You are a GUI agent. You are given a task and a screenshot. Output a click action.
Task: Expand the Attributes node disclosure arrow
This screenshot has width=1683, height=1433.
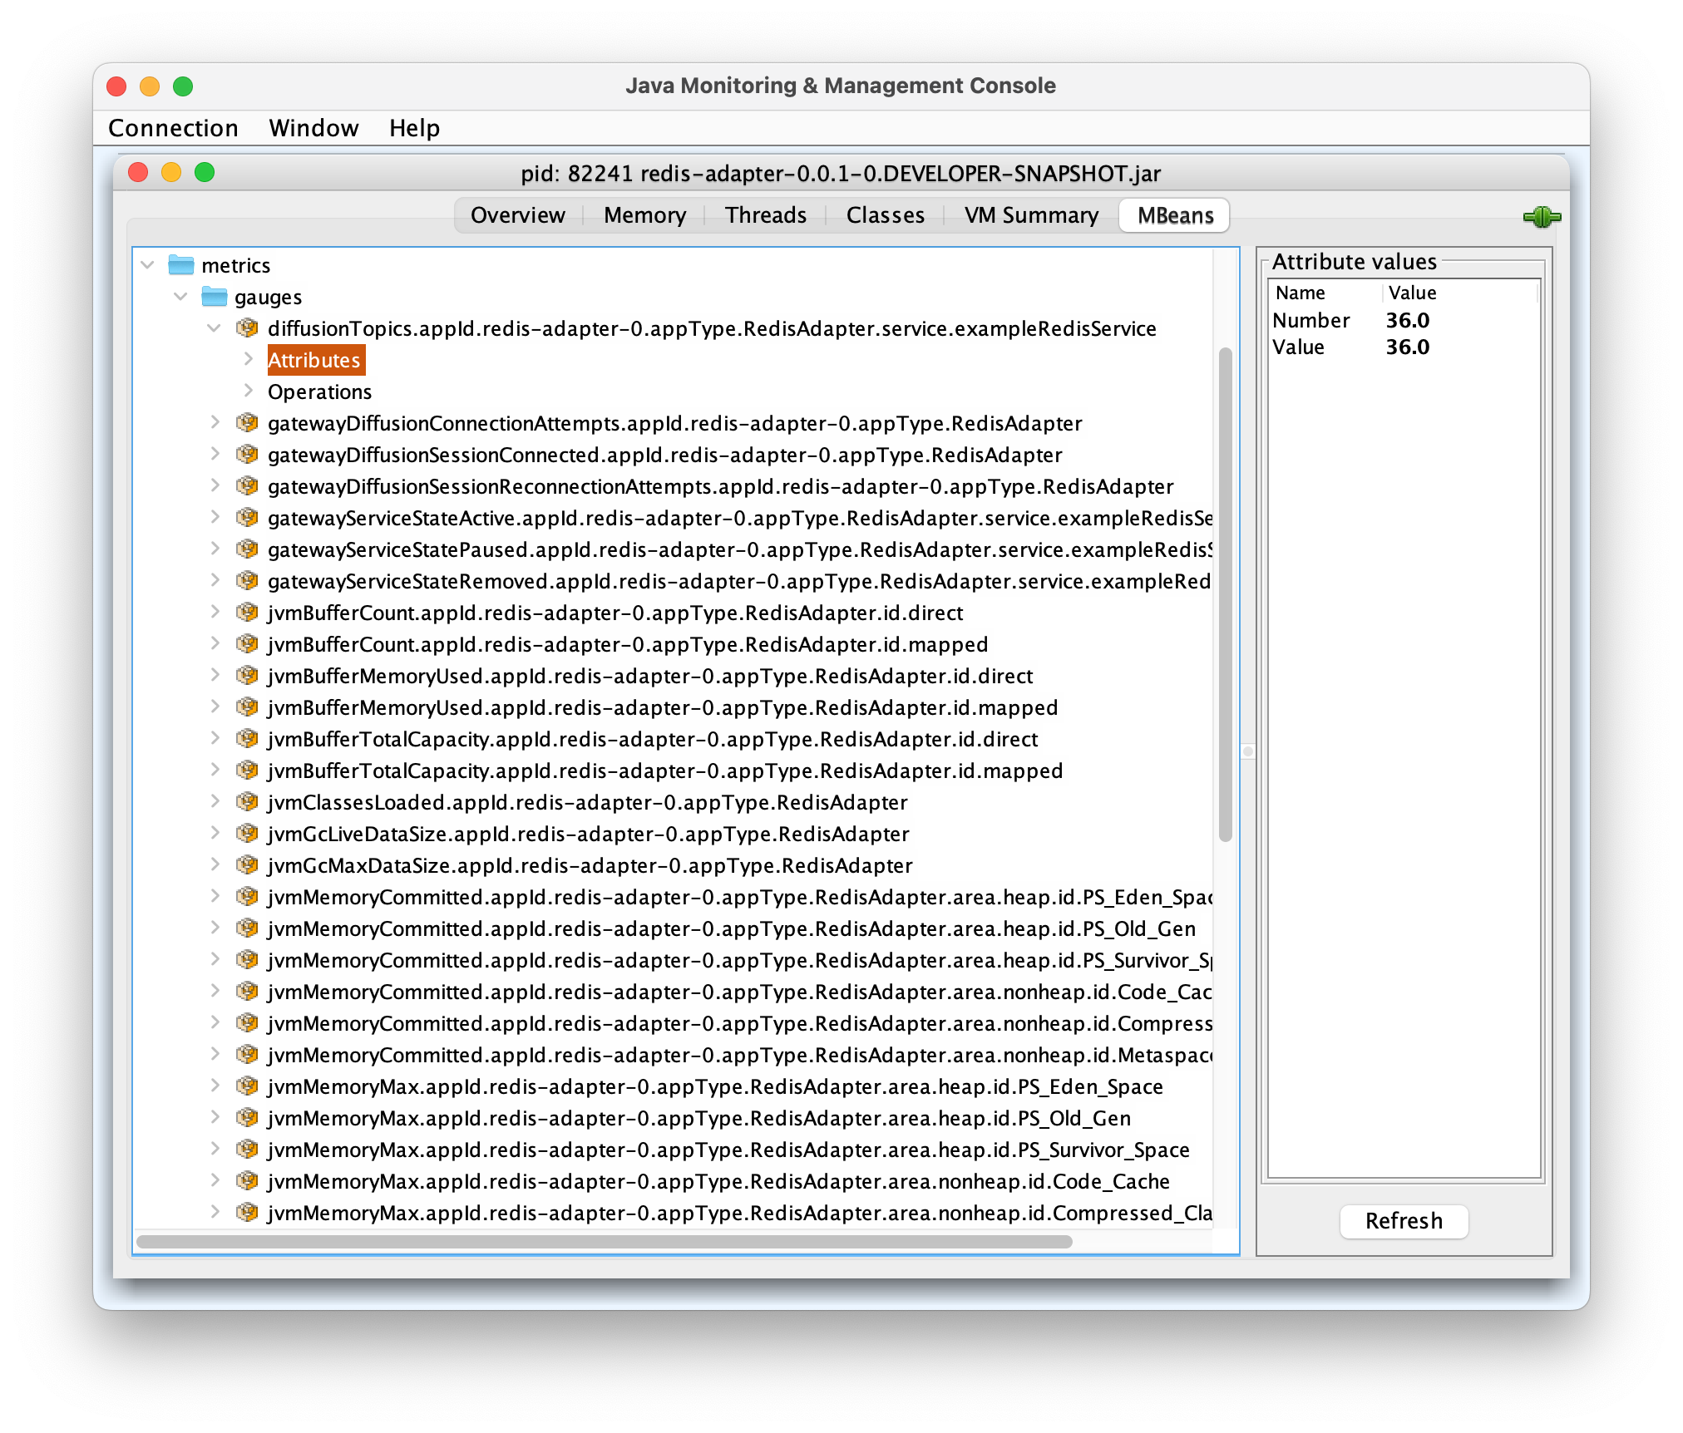248,359
